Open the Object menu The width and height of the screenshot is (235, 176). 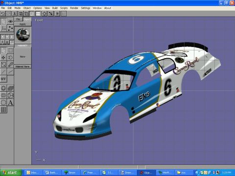(x=27, y=8)
